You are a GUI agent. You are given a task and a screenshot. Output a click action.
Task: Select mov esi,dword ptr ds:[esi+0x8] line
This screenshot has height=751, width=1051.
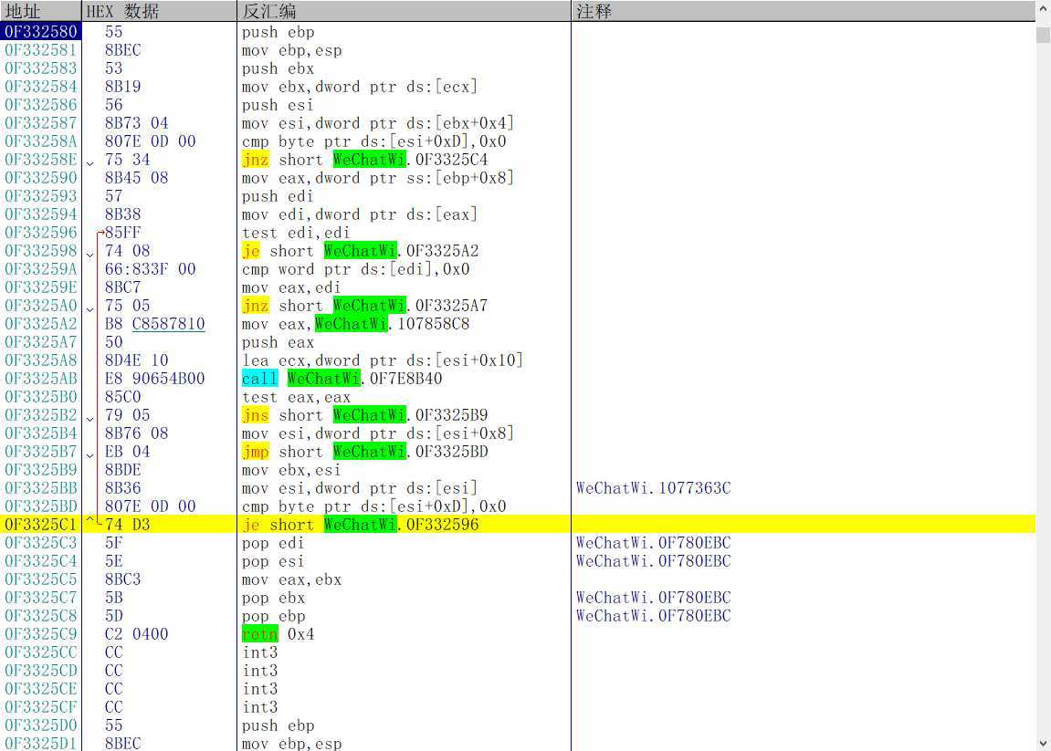click(378, 433)
